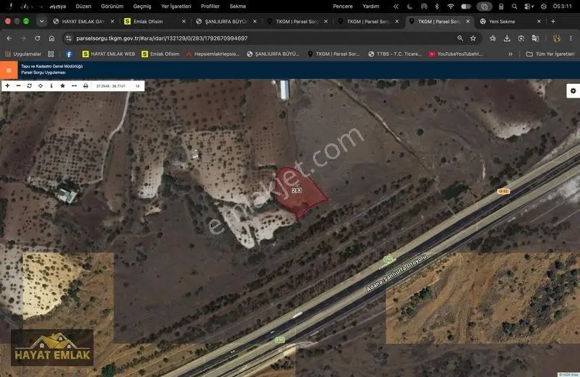Open the orange hamburger side menu
Screen dimensions: 580x377
[x=9, y=70]
